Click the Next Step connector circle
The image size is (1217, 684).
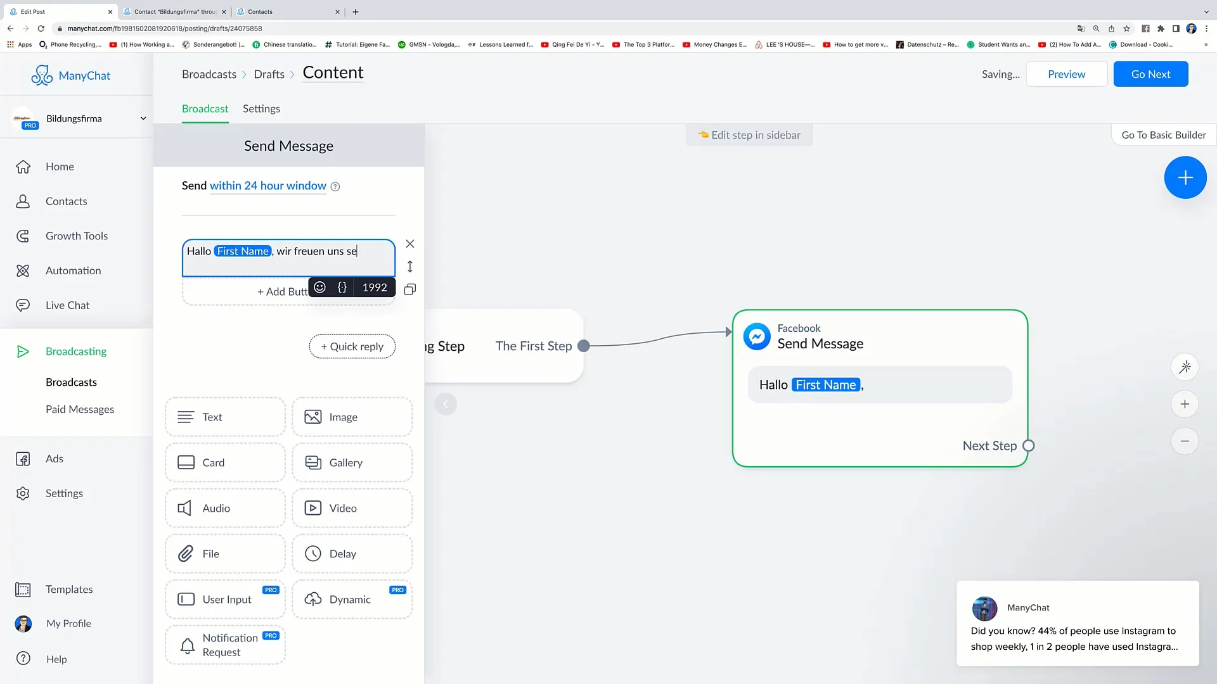click(x=1029, y=446)
